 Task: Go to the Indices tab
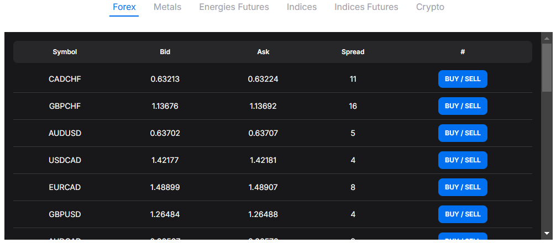[302, 8]
